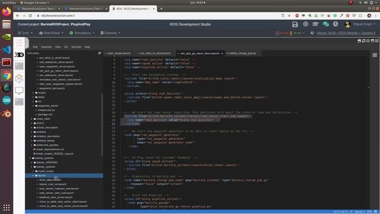The image size is (380, 214).
Task: Open the Selection menu in the IDE
Action: point(46,47)
